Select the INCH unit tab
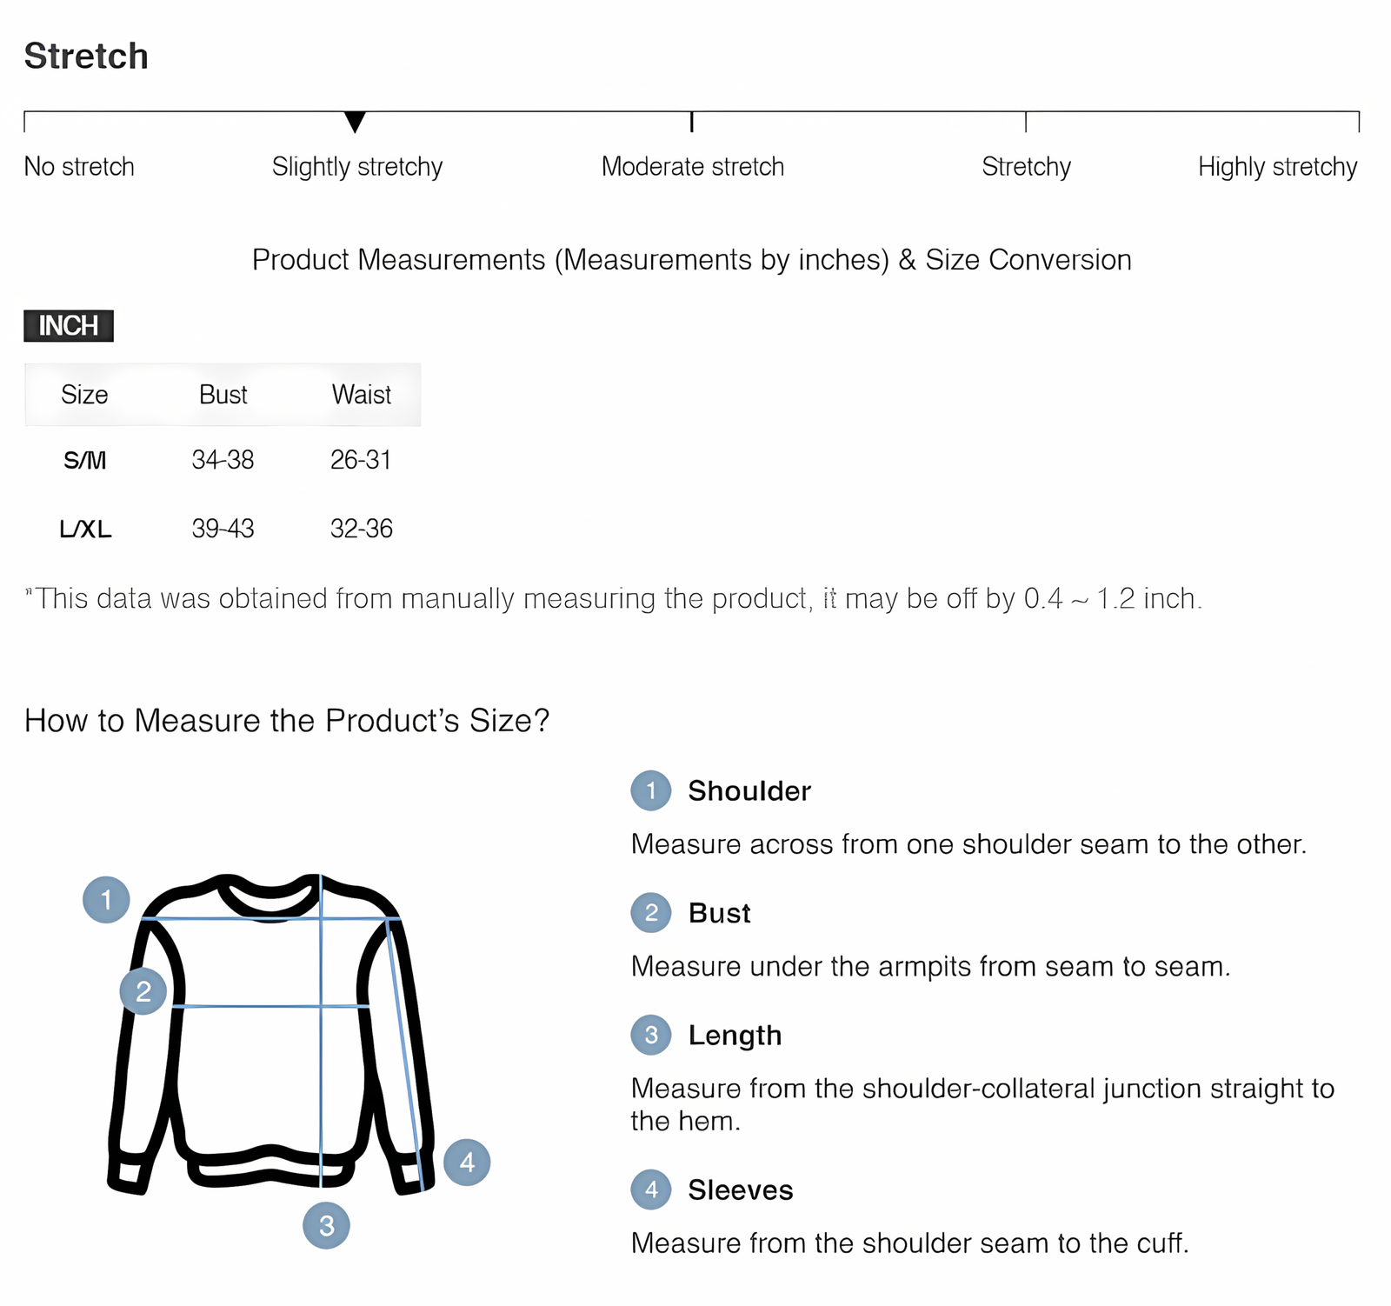Viewport: 1391px width, 1306px height. 69,326
